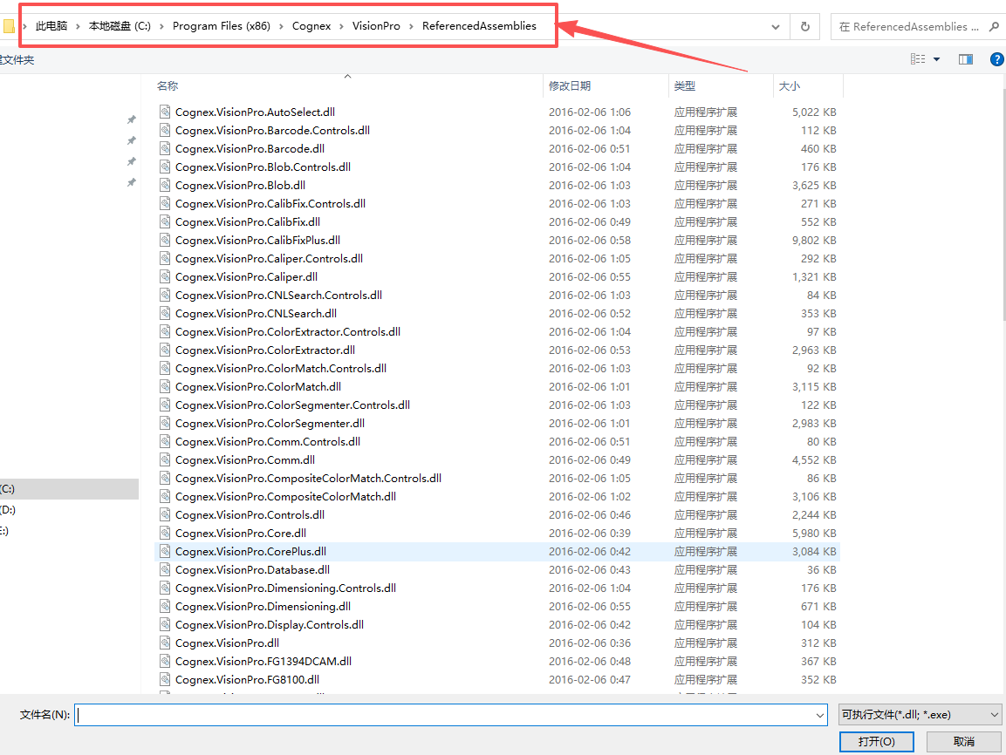
Task: Select Cognex.VisionPro.dll file name
Action: 227,643
